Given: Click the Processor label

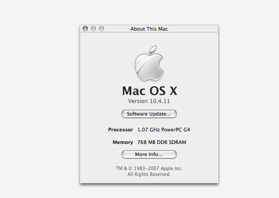Looking at the screenshot, I should pyautogui.click(x=121, y=130).
